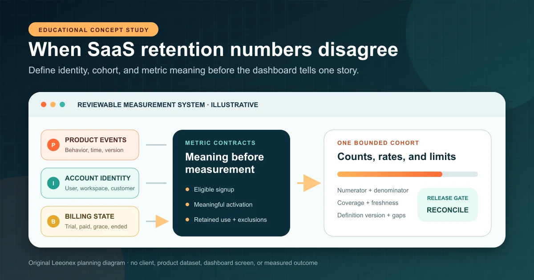Click 'Counts, rates, and limits' heading
Screen dimensions: 534x280
click(396, 156)
